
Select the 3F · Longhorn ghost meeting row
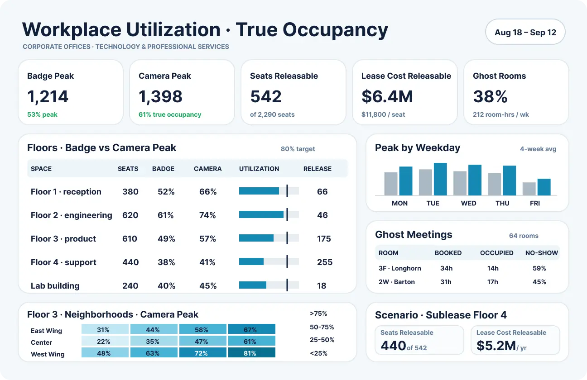(x=467, y=268)
